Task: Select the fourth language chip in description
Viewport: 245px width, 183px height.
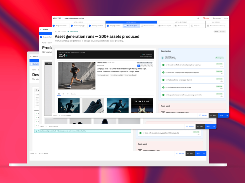Action: [148, 66]
